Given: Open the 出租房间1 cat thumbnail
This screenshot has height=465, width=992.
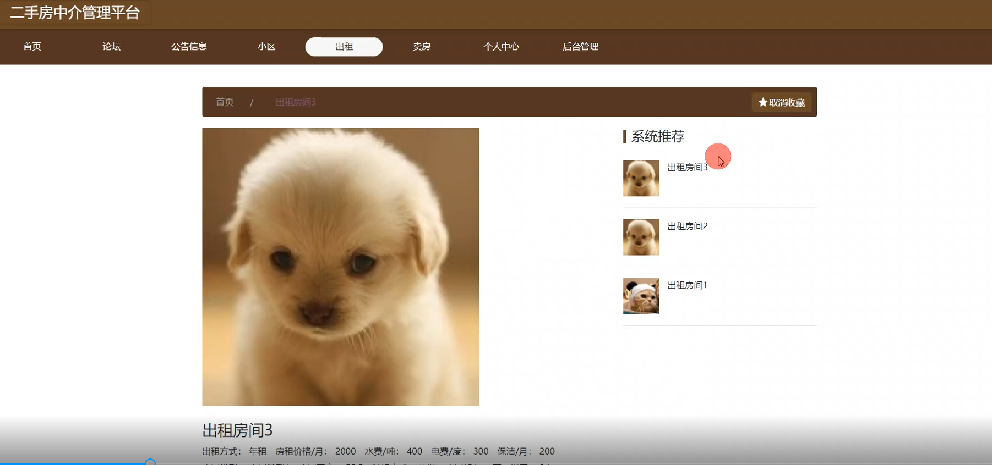Looking at the screenshot, I should (x=641, y=296).
